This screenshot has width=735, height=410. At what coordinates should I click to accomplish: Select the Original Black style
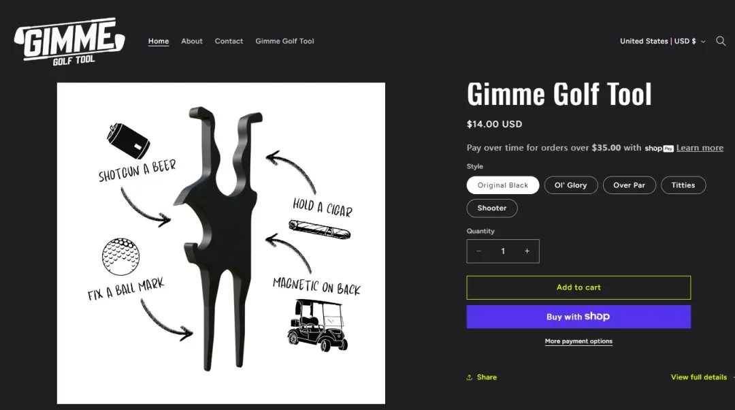[502, 185]
